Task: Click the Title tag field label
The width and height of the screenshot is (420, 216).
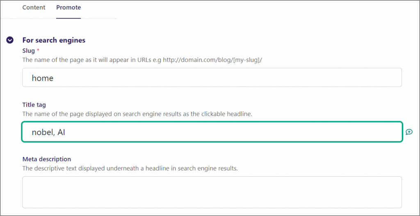Action: click(34, 105)
